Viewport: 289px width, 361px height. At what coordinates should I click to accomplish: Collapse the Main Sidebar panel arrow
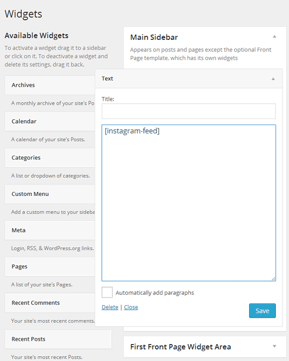click(x=274, y=37)
